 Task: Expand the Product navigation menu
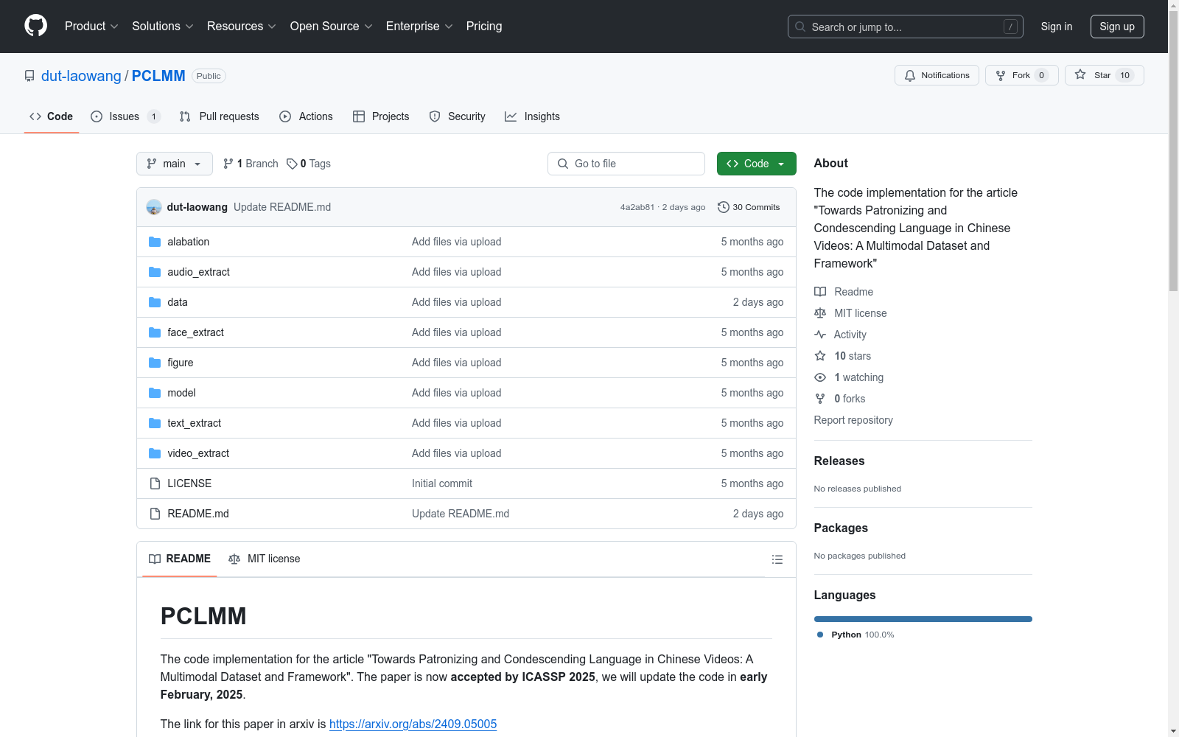pos(91,27)
